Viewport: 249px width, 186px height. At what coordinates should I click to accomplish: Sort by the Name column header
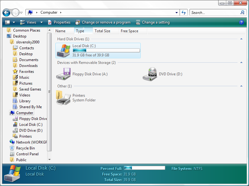coord(64,31)
